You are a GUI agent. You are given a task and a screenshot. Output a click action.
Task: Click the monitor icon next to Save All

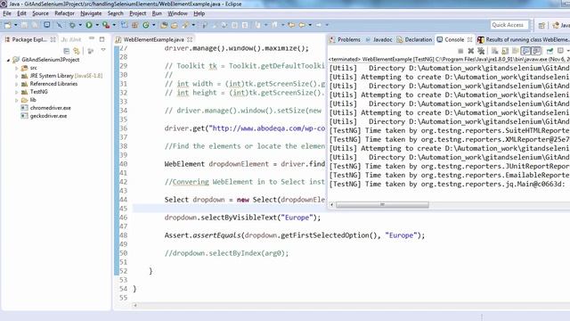tap(47, 25)
